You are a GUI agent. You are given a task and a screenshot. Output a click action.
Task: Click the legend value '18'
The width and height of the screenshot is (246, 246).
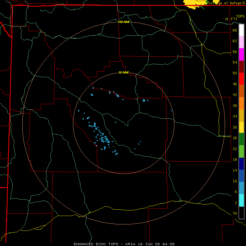click(235, 160)
